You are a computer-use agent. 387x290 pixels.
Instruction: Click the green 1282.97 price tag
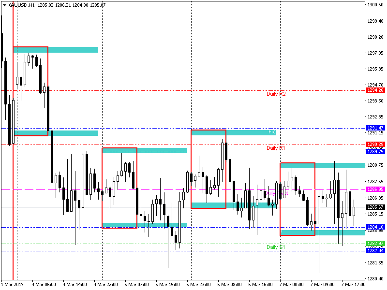[x=375, y=243]
